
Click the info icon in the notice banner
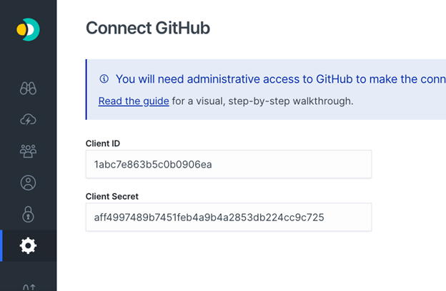coord(104,78)
